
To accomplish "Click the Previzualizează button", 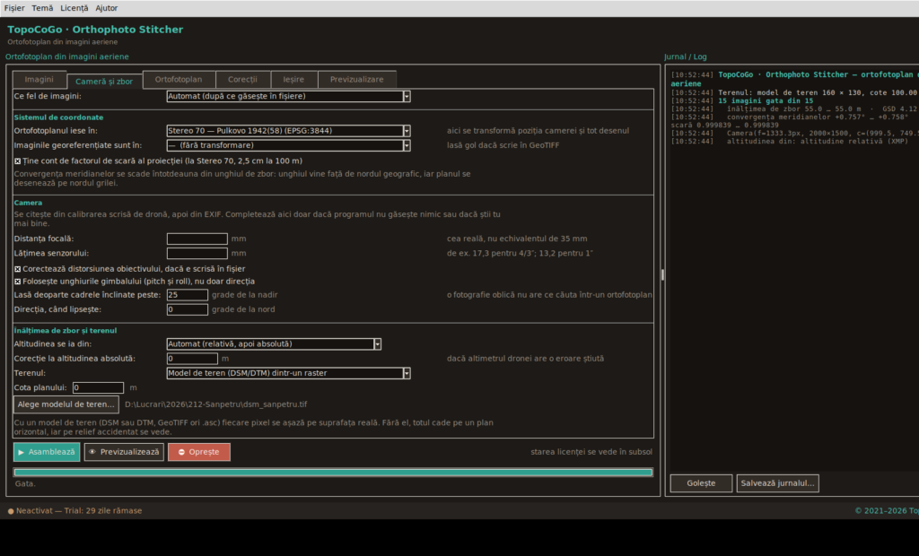I will [x=124, y=452].
